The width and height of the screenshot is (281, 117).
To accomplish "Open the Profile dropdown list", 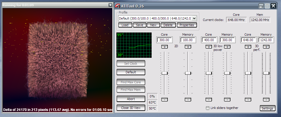I will (x=195, y=18).
